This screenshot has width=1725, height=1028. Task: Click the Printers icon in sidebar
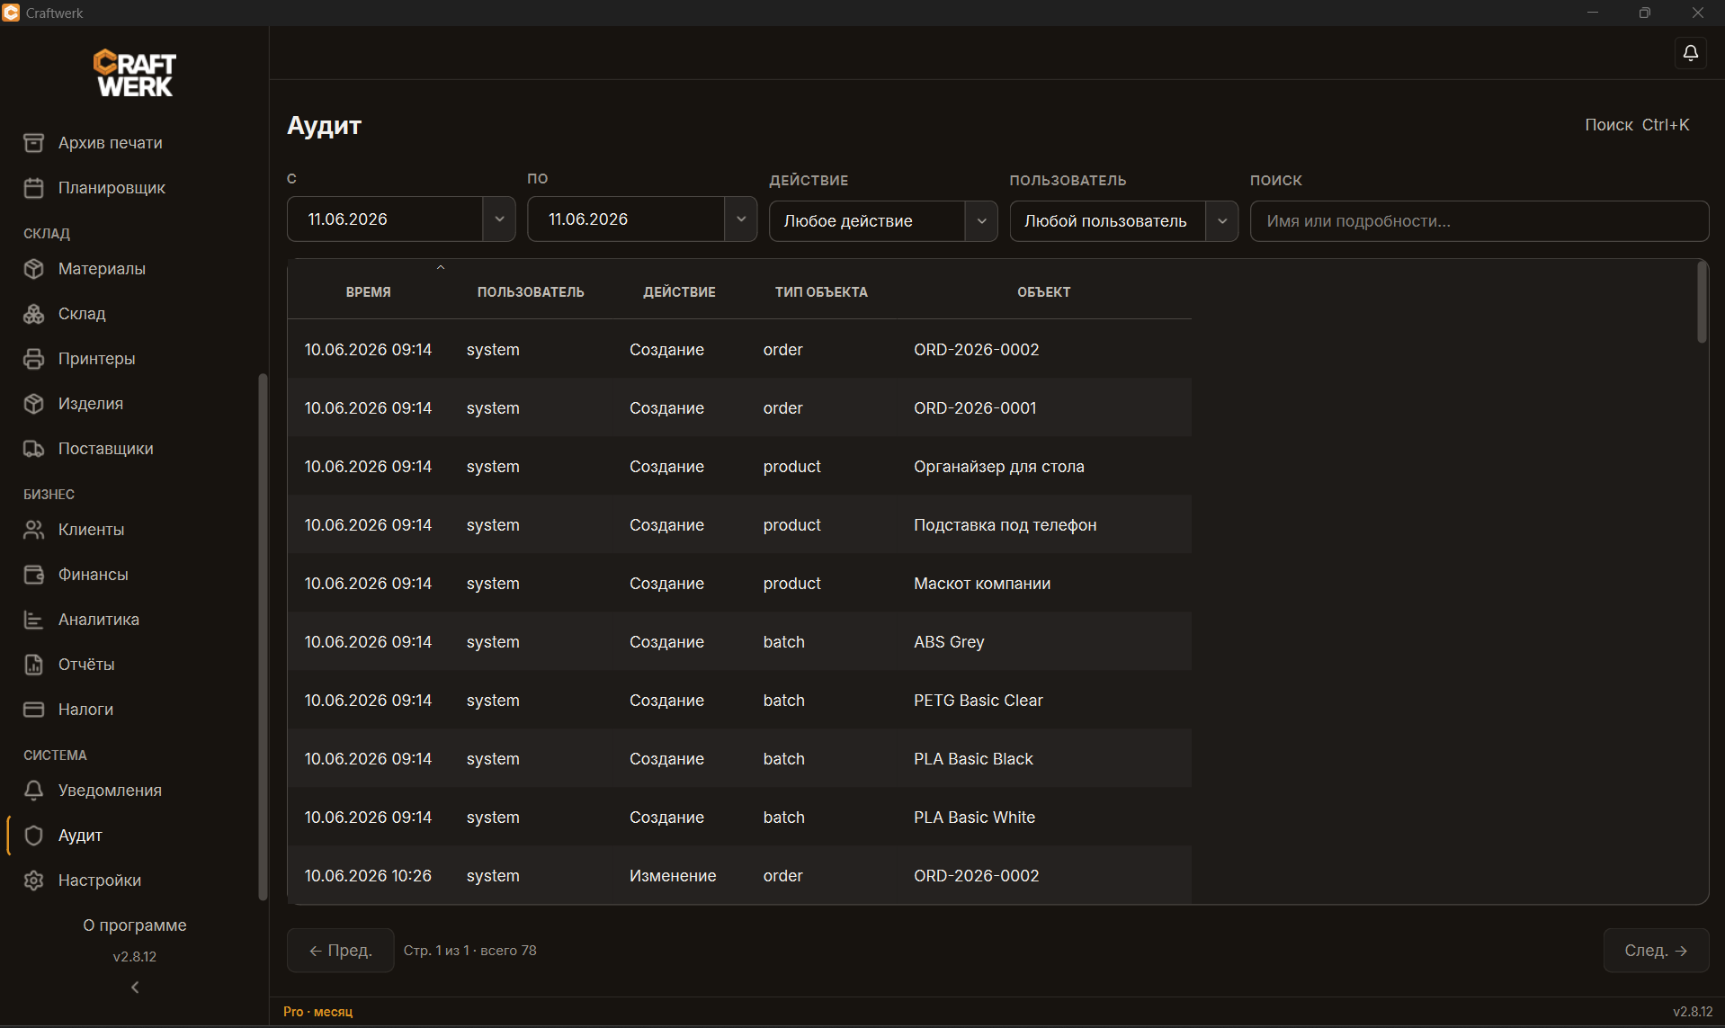tap(33, 359)
